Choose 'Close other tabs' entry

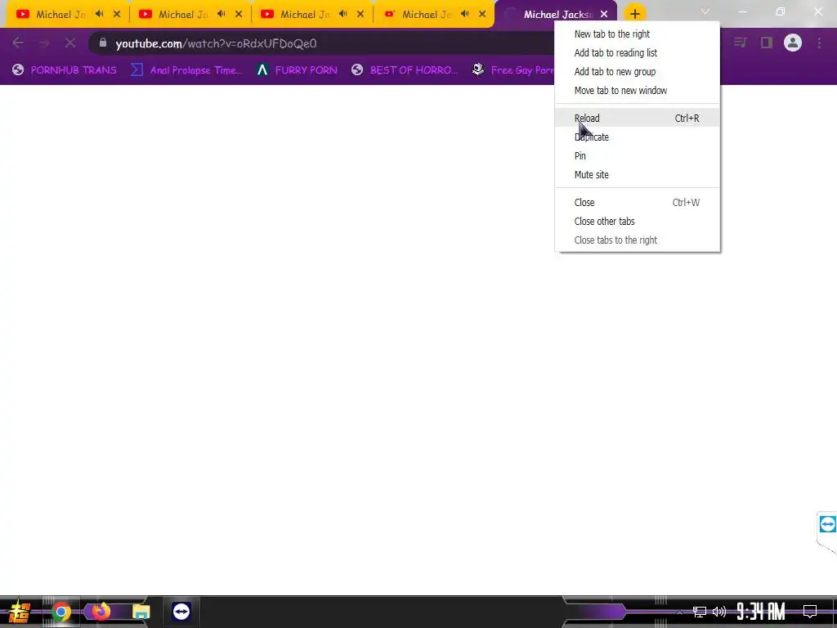coord(638,221)
